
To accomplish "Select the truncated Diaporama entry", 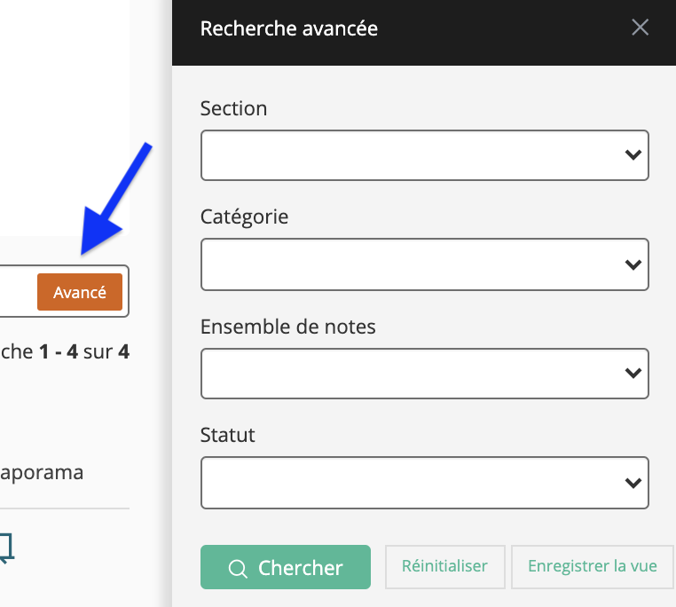I will coord(42,472).
